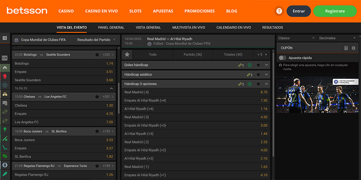Screen dimensions: 361x180
Task: Collapse the 16.06.25 date group
Action: point(111,88)
